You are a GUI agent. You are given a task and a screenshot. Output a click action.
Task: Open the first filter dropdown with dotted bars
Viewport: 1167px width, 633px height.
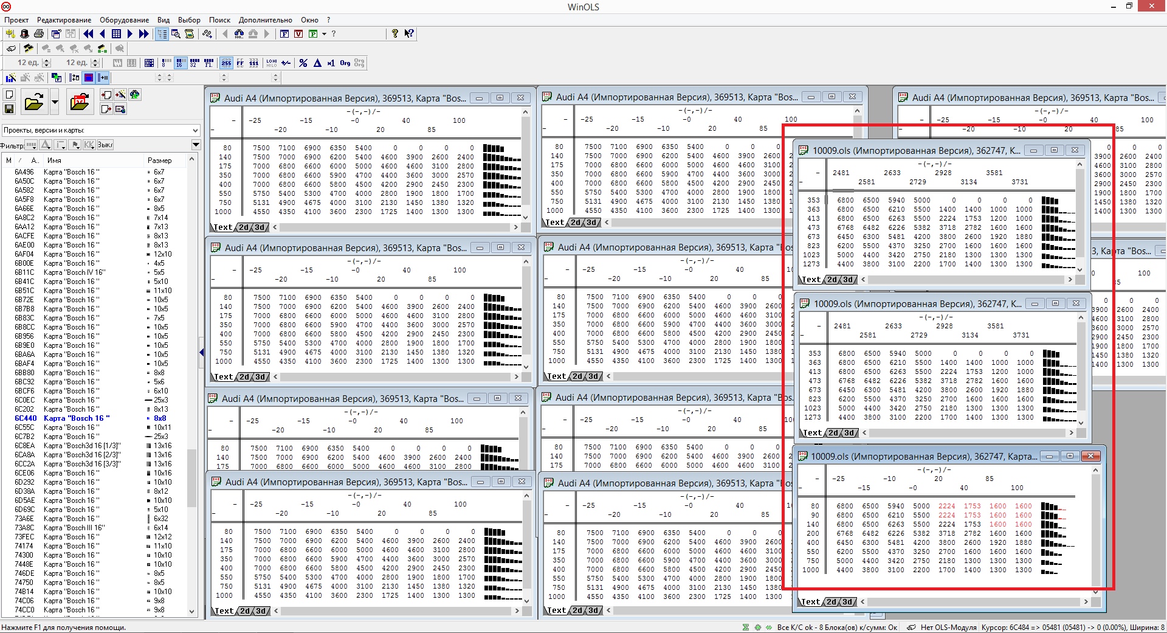(x=31, y=145)
